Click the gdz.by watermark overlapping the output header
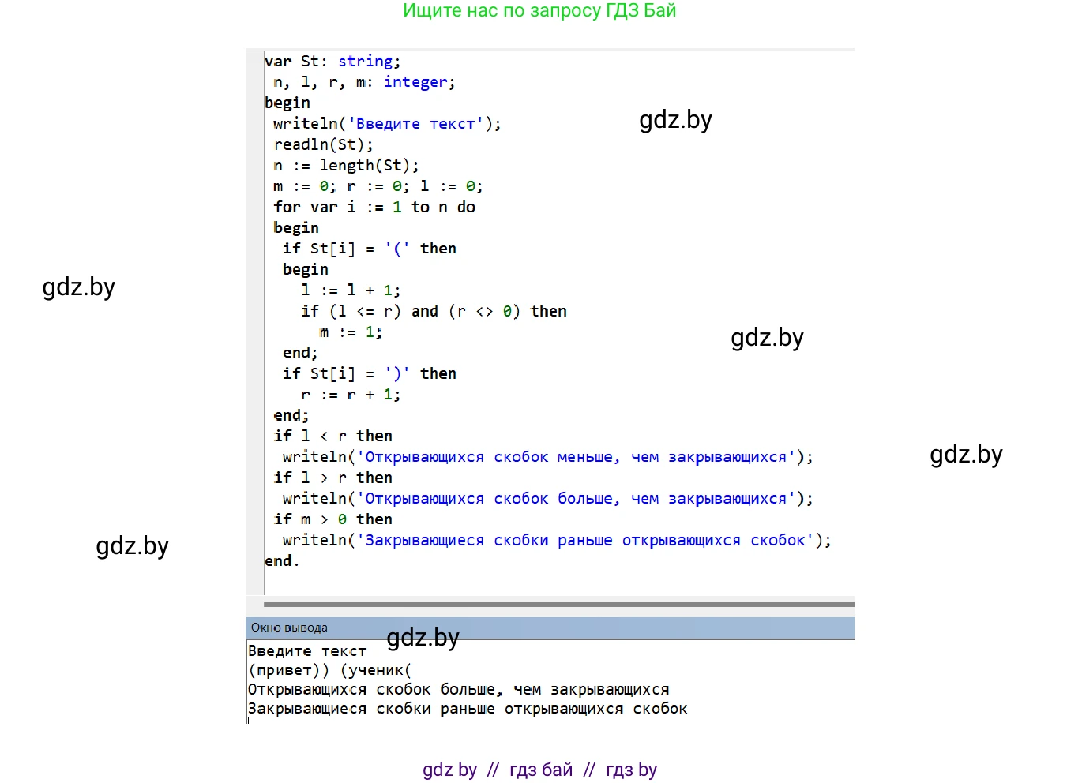Image resolution: width=1082 pixels, height=783 pixels. [423, 638]
